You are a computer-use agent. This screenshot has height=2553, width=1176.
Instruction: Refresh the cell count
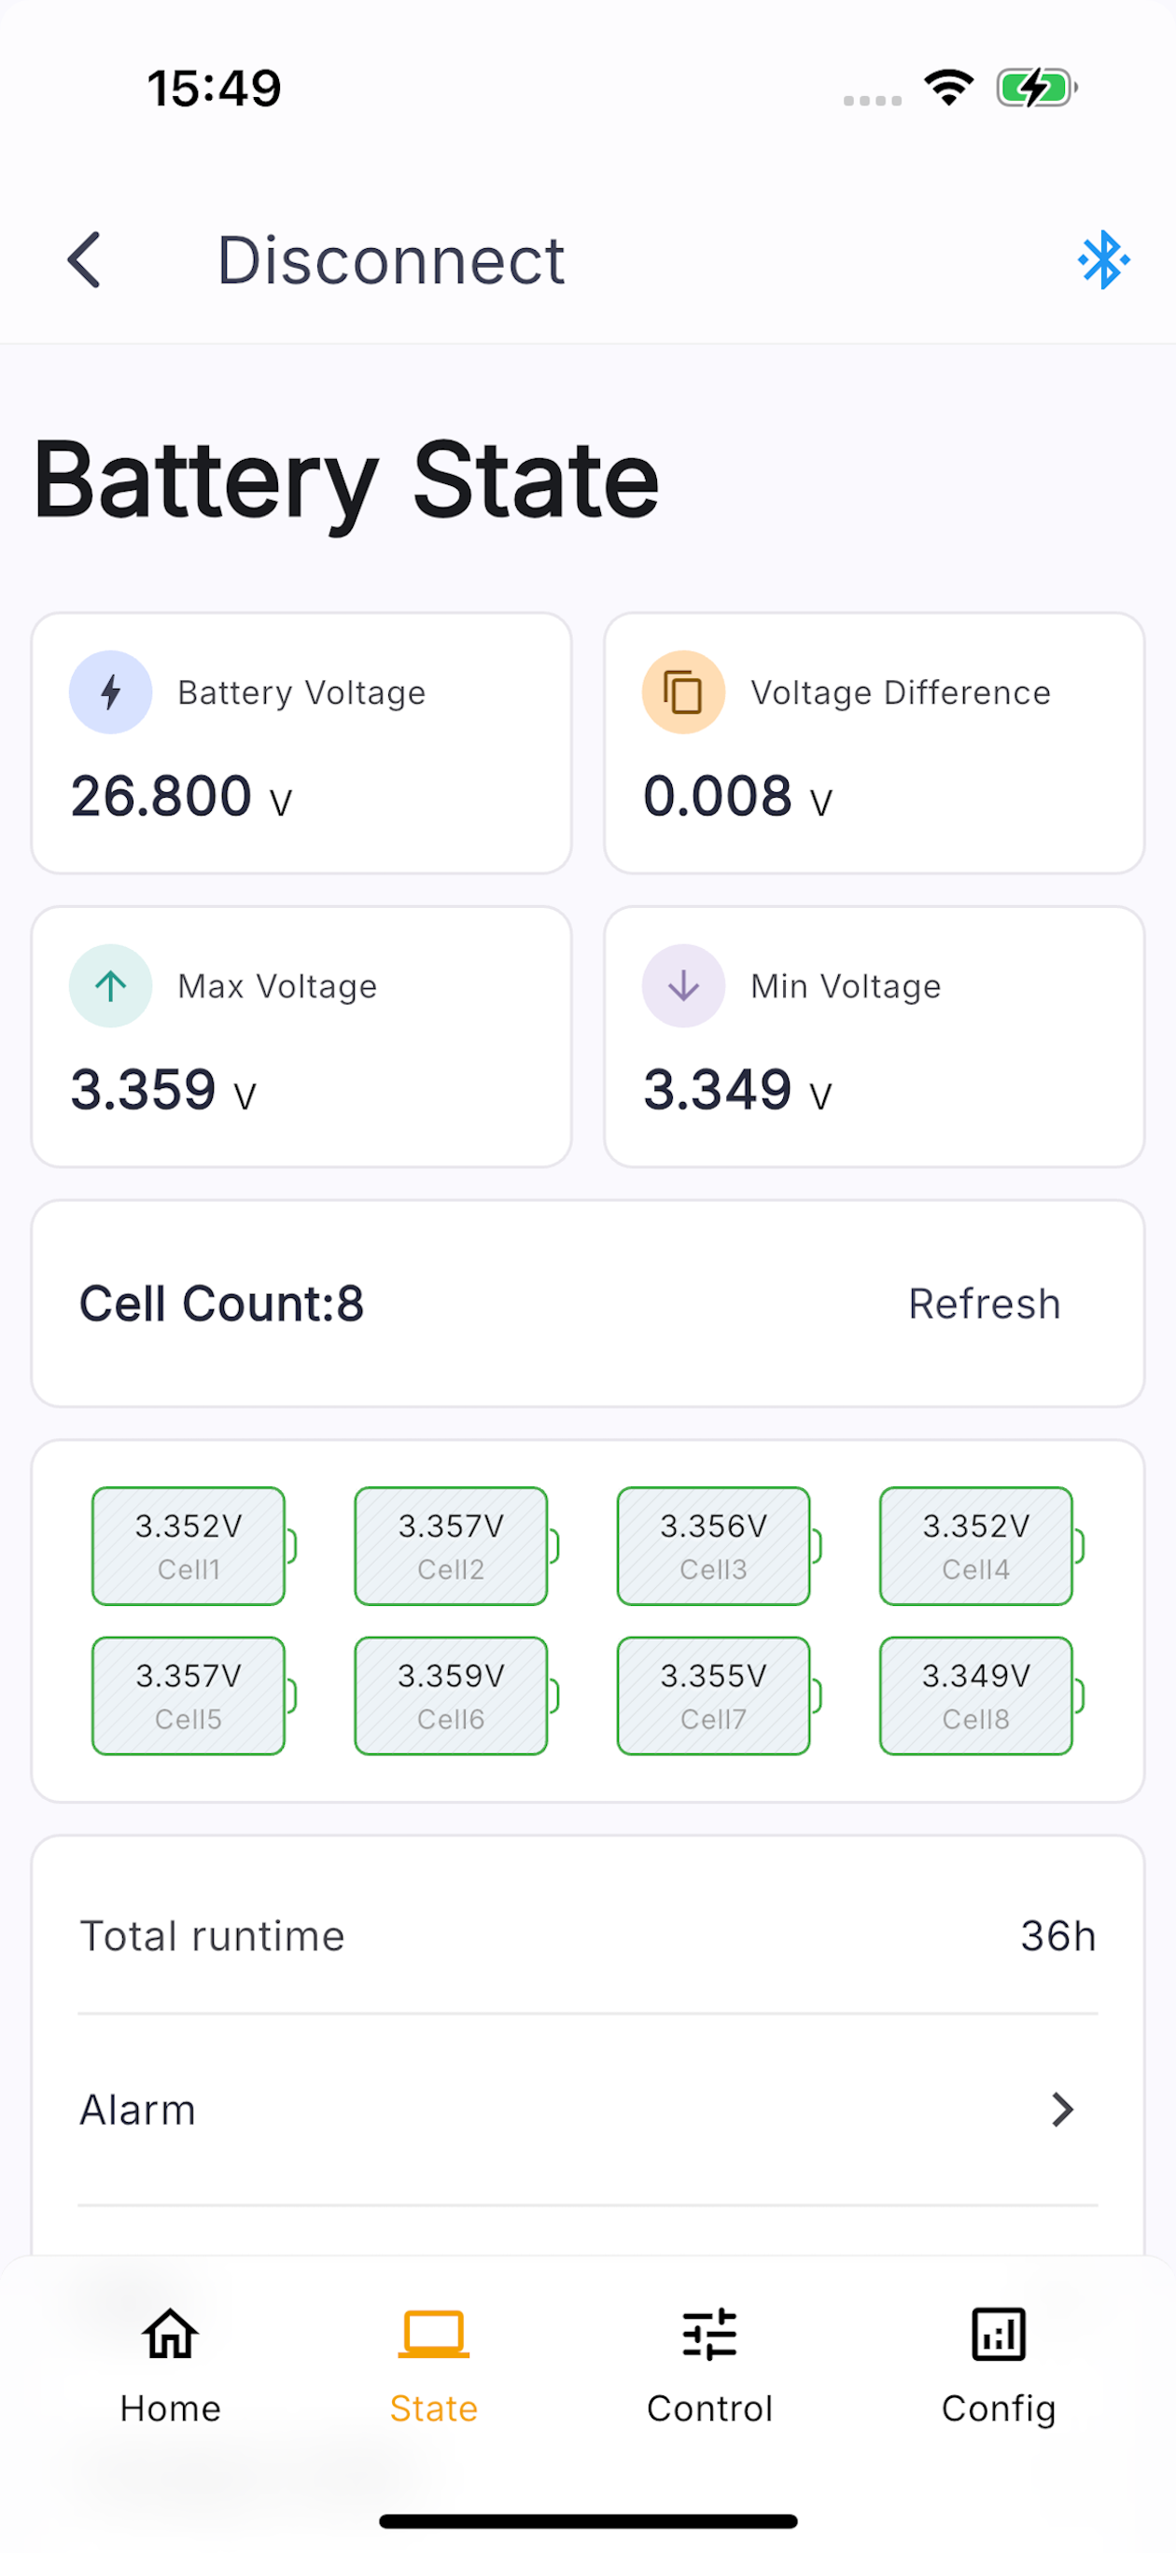click(x=985, y=1304)
